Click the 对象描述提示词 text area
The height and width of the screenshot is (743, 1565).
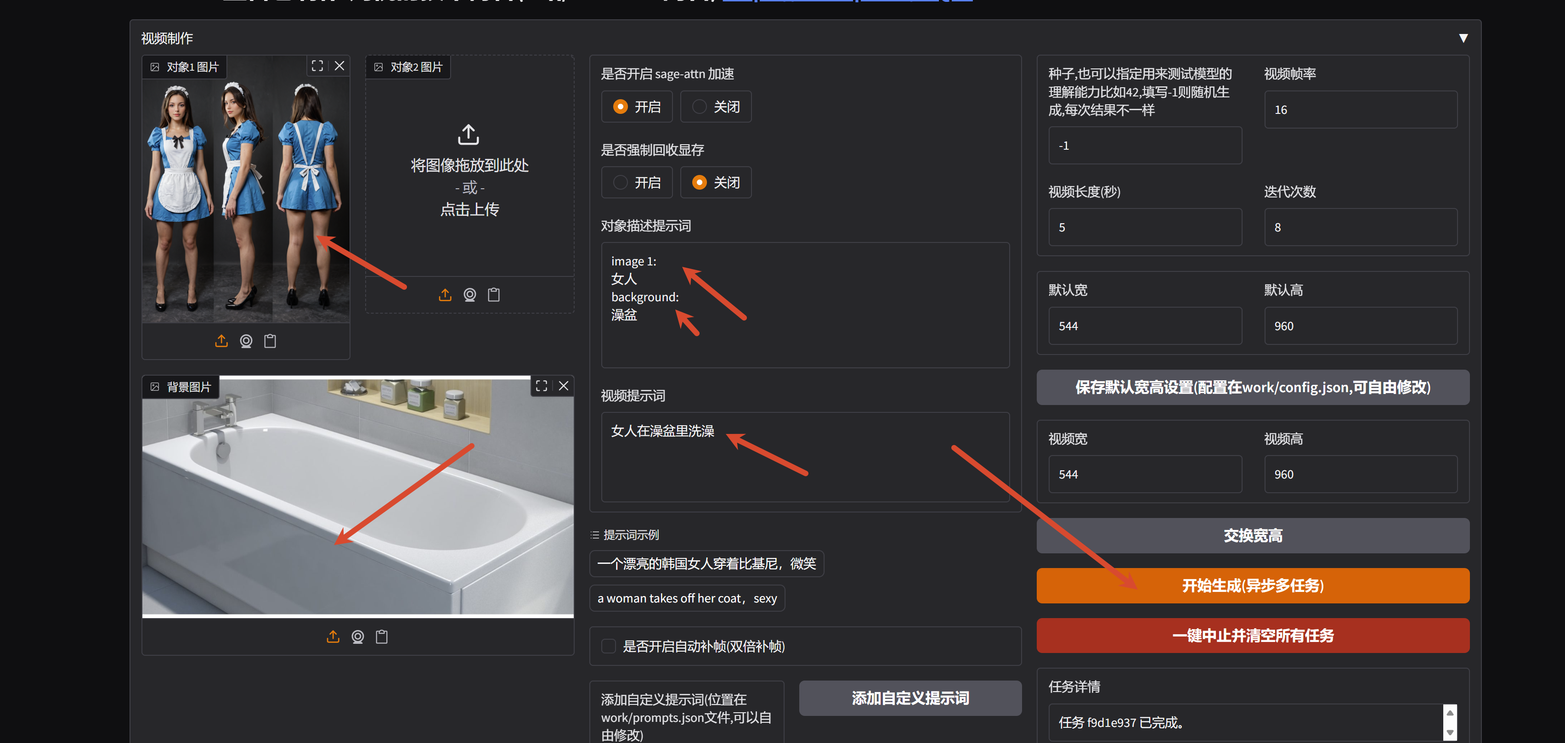(x=805, y=305)
